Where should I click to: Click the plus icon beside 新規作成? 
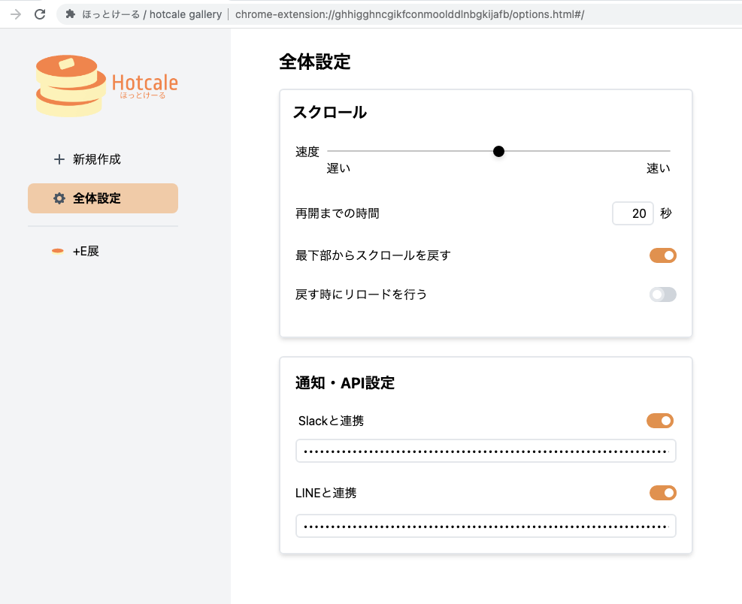(x=59, y=159)
